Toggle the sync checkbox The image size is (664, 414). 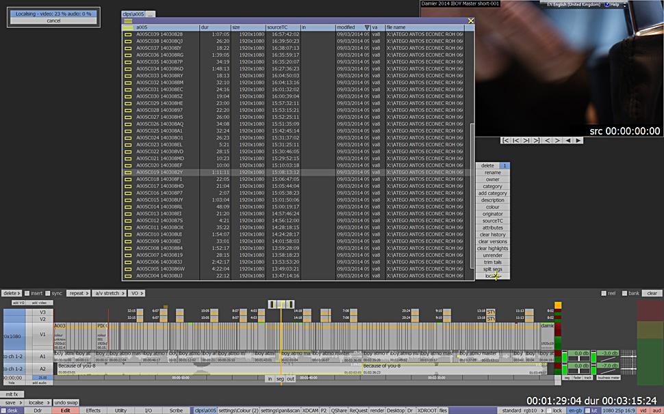coord(47,293)
